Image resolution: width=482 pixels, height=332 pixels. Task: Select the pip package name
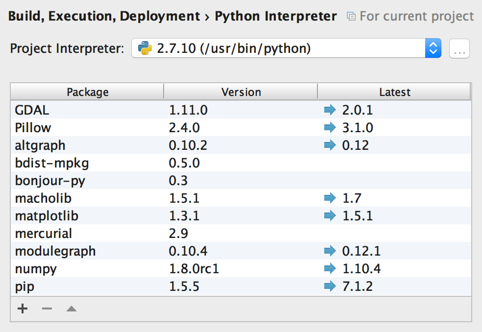click(24, 287)
